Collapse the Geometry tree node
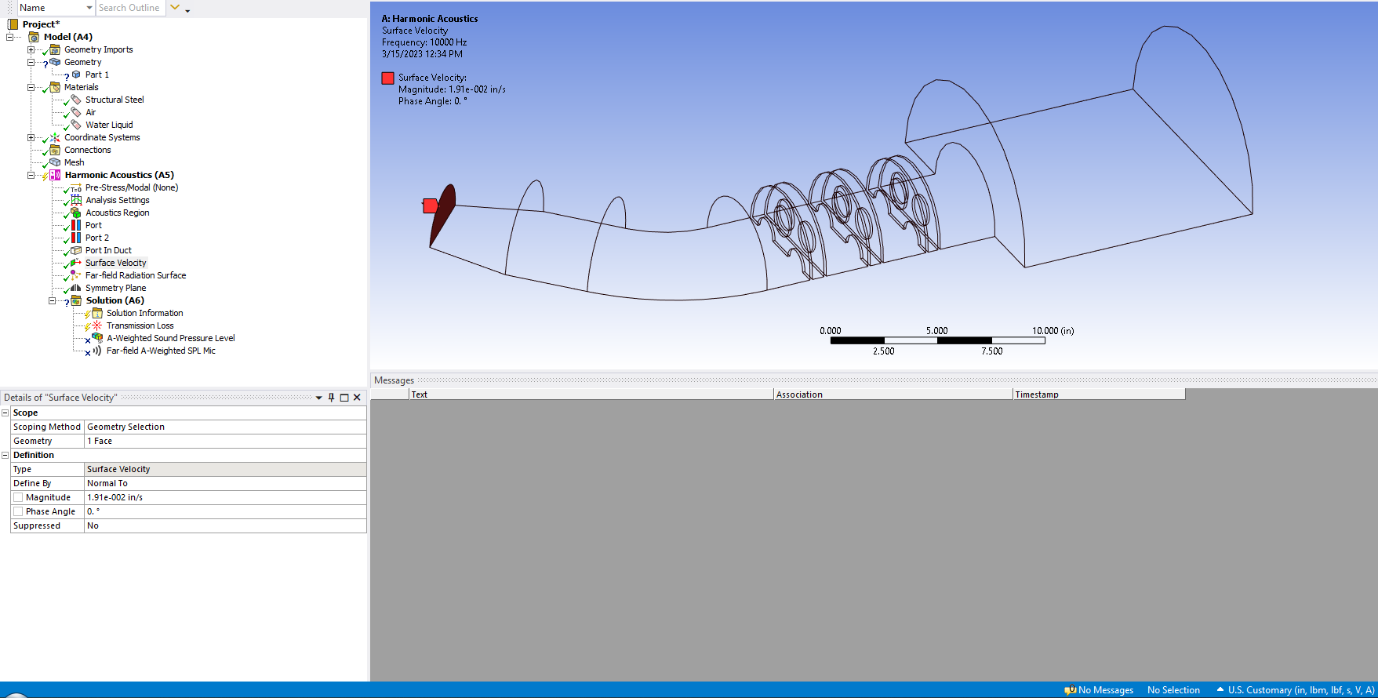 pos(31,62)
